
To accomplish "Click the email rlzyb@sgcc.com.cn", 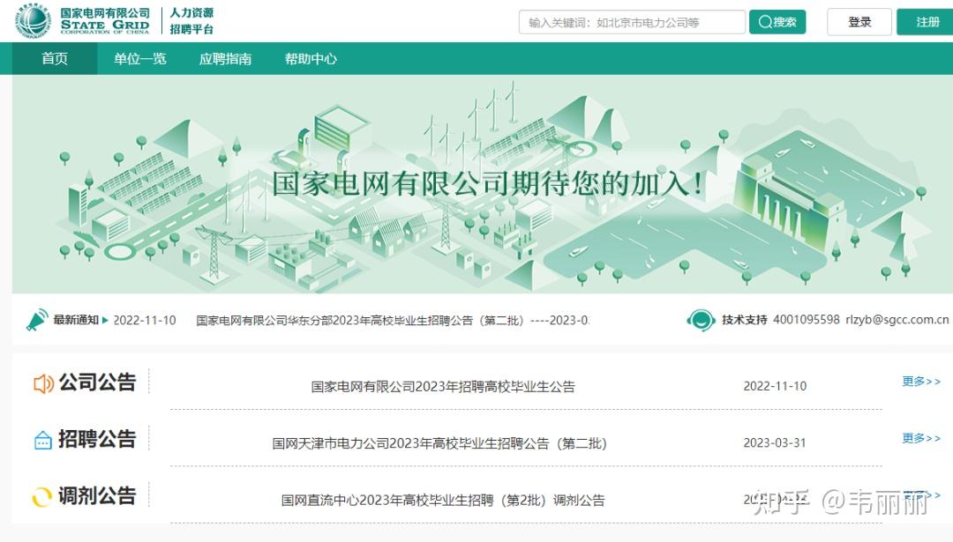I will pyautogui.click(x=897, y=319).
